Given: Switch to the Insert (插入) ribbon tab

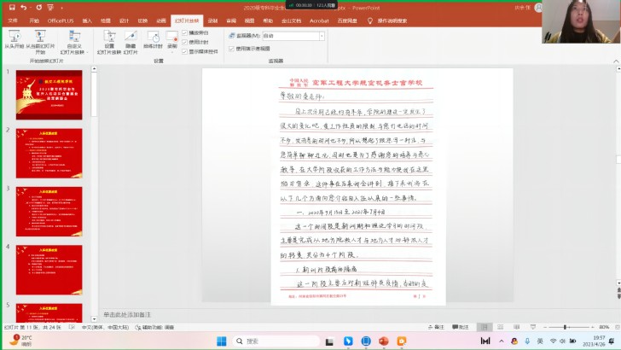Looking at the screenshot, I should 87,20.
